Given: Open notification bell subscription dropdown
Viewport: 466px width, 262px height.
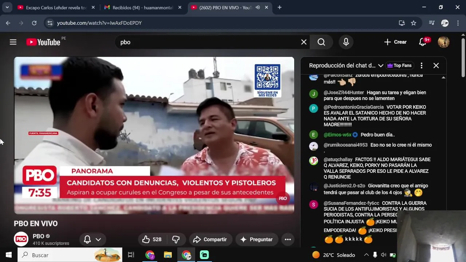Looking at the screenshot, I should (x=92, y=239).
